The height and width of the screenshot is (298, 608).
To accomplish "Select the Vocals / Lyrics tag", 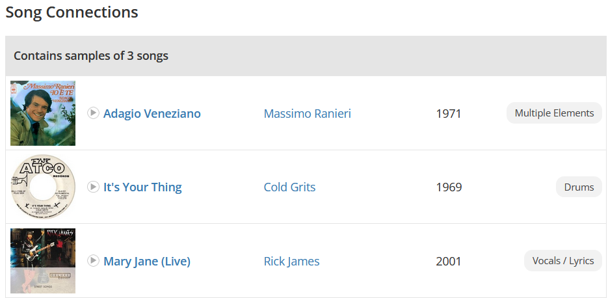I will pyautogui.click(x=563, y=261).
